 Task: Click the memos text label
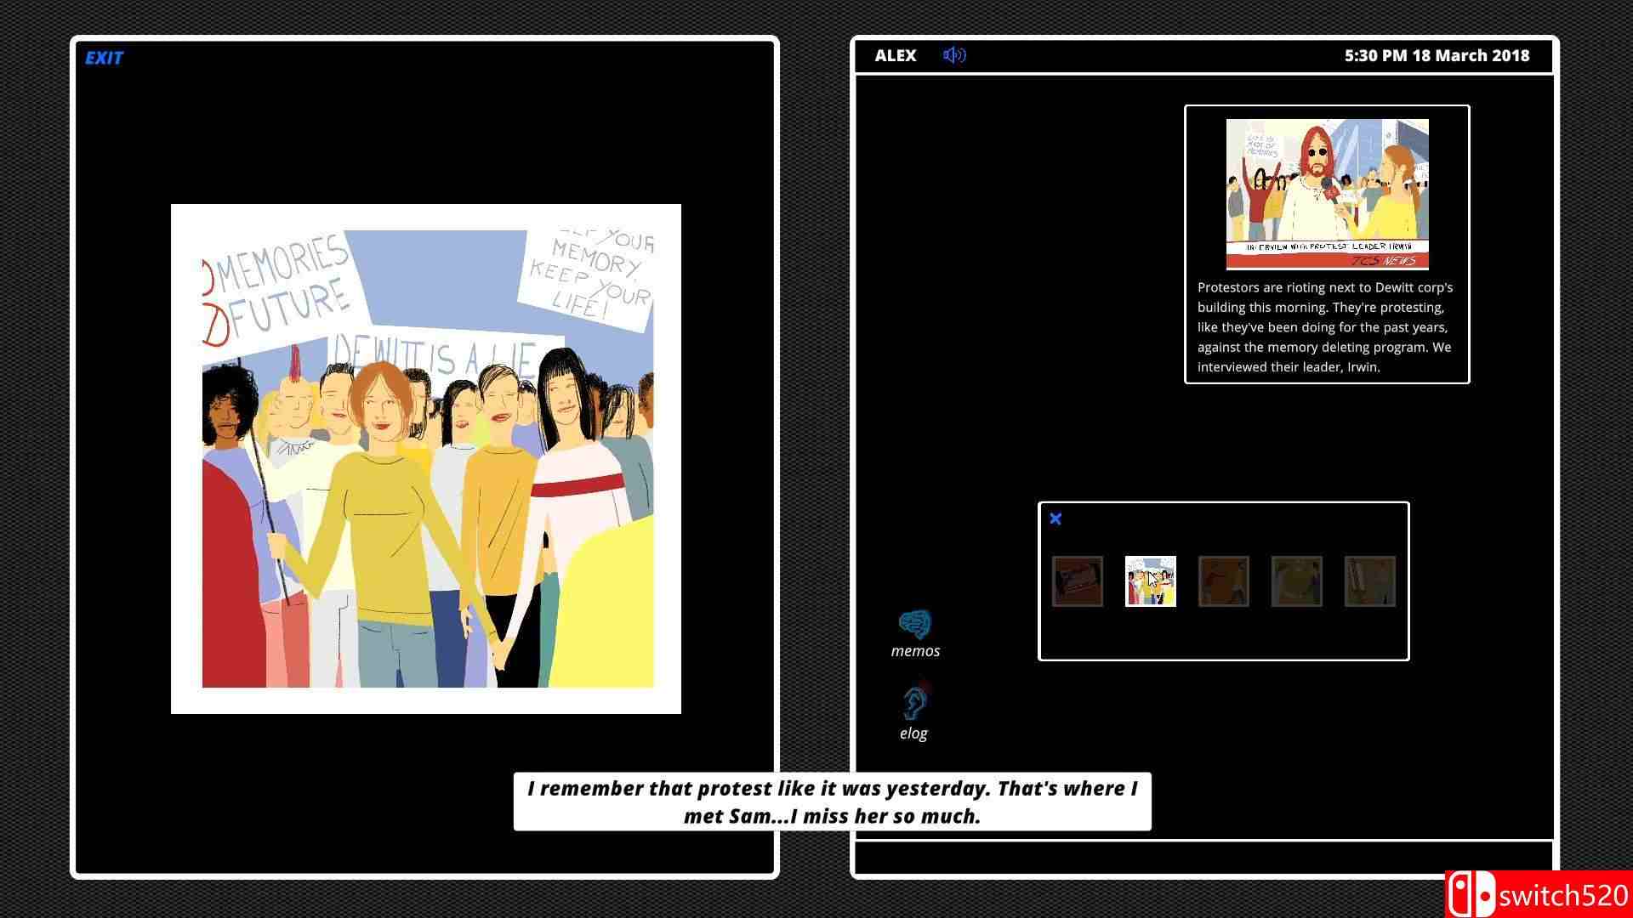(915, 651)
